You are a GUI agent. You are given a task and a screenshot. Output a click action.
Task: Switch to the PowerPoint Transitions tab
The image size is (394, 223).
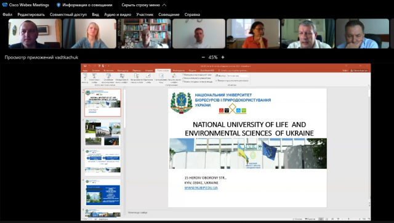(x=137, y=71)
